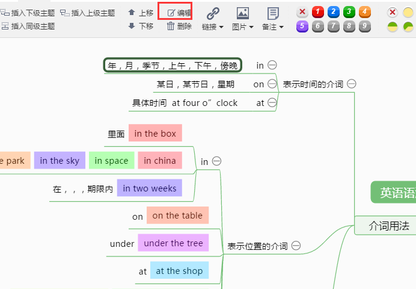The image size is (416, 289).
Task: Select the 表示时间的介词 topic
Action: point(313,84)
